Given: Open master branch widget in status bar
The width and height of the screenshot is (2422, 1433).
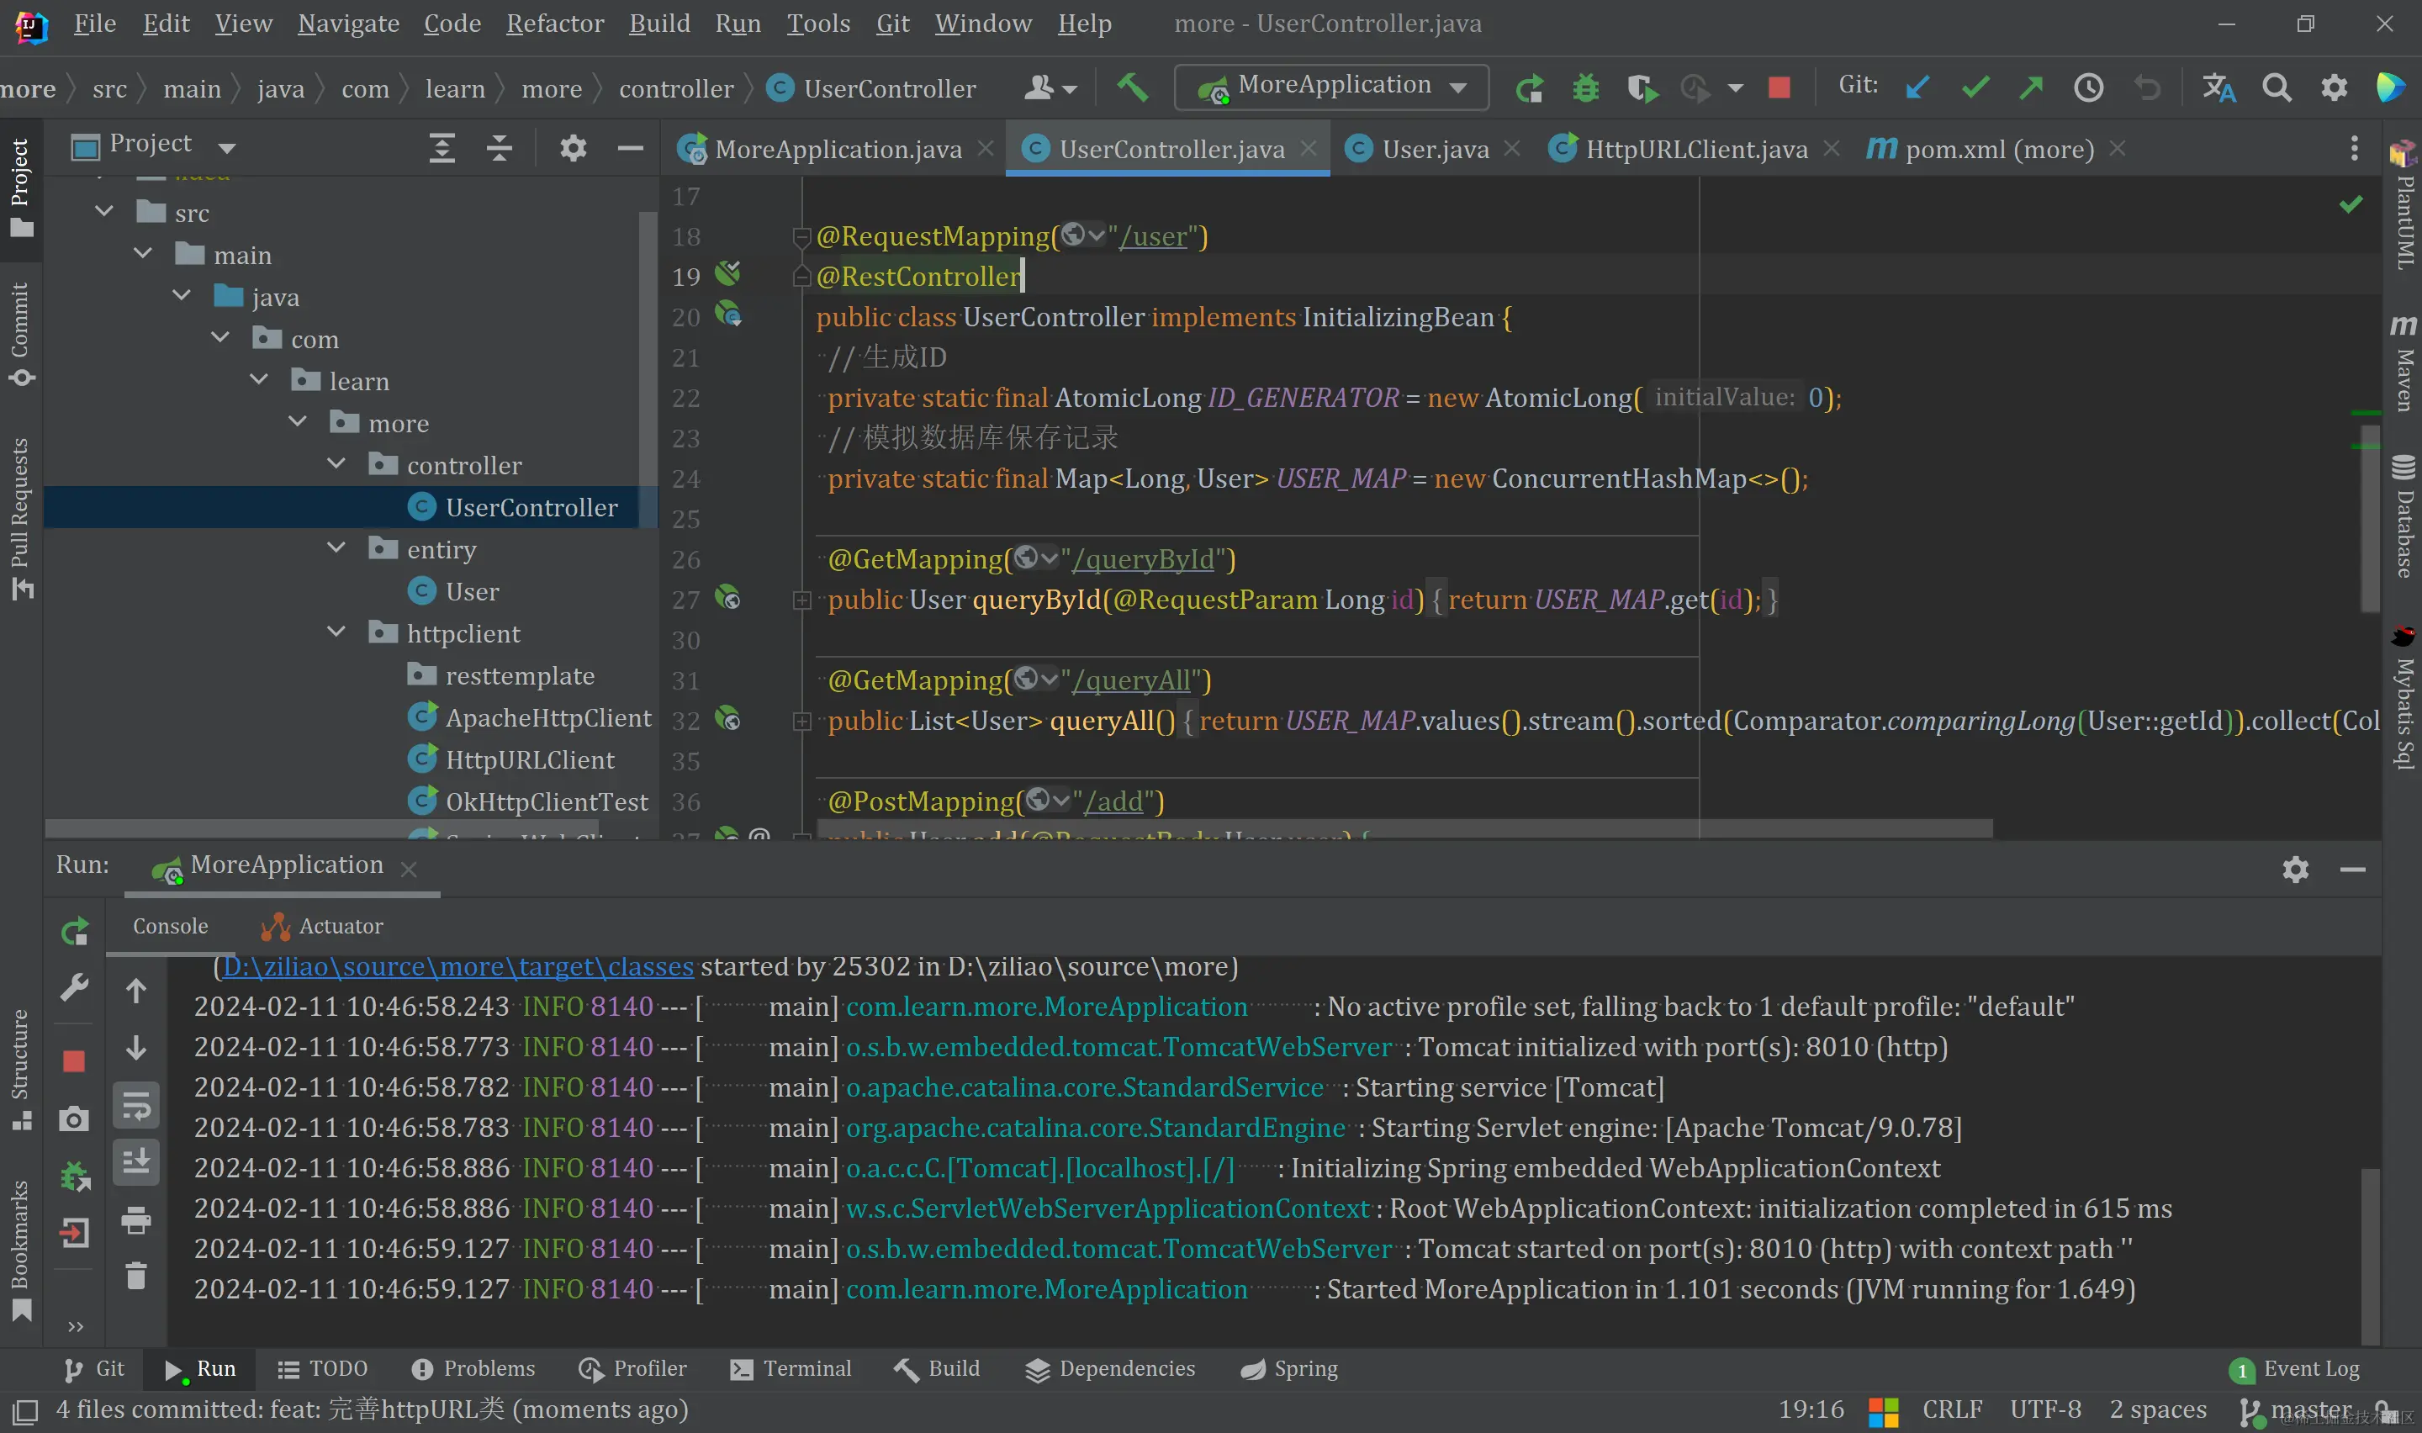Looking at the screenshot, I should coord(2298,1411).
